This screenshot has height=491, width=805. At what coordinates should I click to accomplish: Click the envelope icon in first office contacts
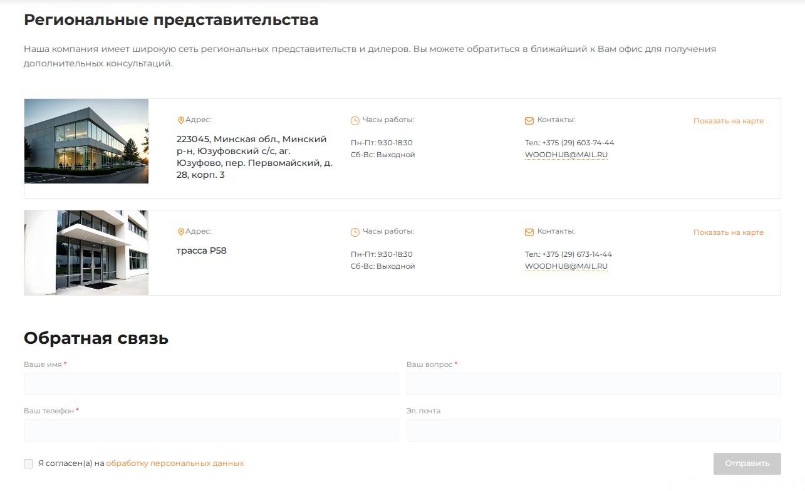coord(529,118)
